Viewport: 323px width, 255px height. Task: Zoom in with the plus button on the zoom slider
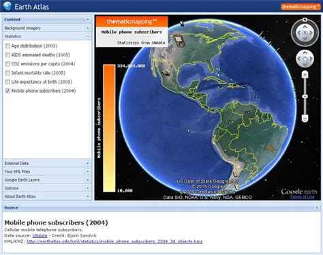305,74
